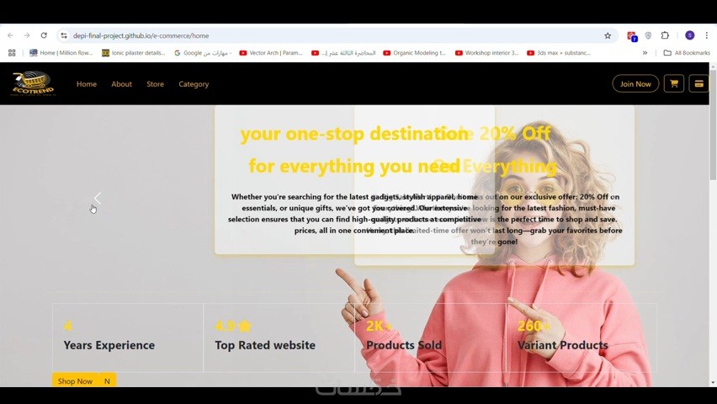Open the Chrome three-dot menu
717x404 pixels.
tap(707, 35)
